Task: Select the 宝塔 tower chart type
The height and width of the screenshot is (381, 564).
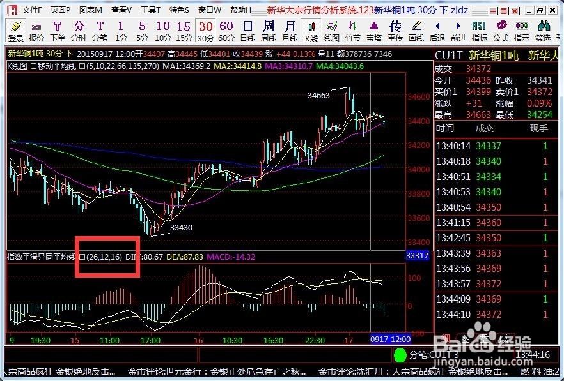Action: tap(373, 31)
